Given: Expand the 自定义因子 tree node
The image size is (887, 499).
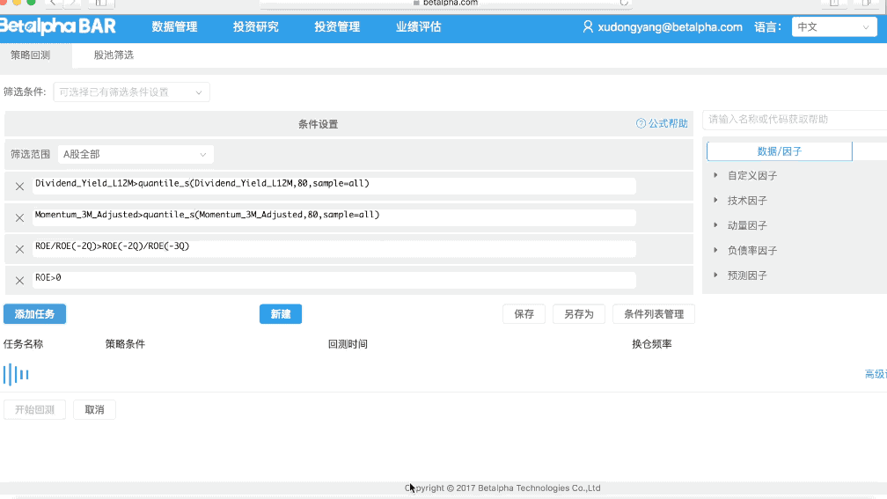Looking at the screenshot, I should (715, 175).
